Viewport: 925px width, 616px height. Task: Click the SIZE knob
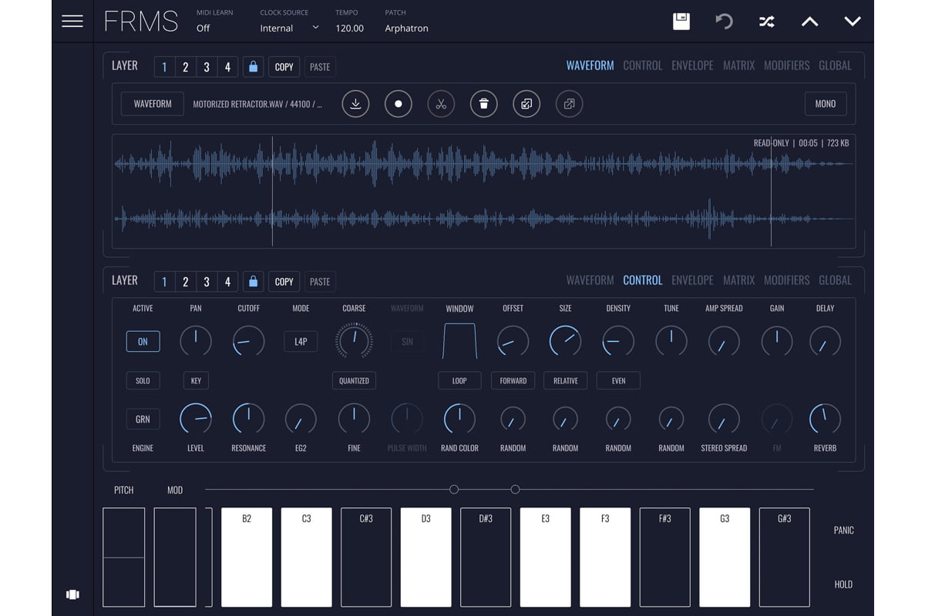565,341
